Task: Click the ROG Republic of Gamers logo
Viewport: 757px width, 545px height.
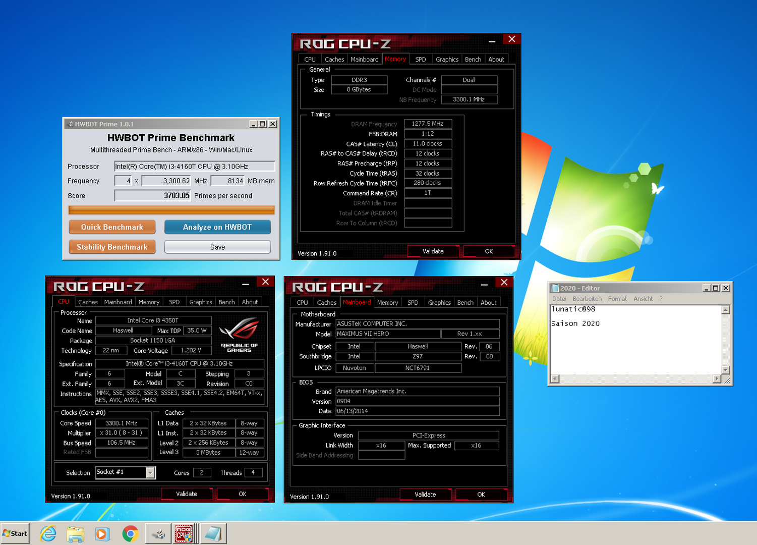Action: pyautogui.click(x=239, y=334)
